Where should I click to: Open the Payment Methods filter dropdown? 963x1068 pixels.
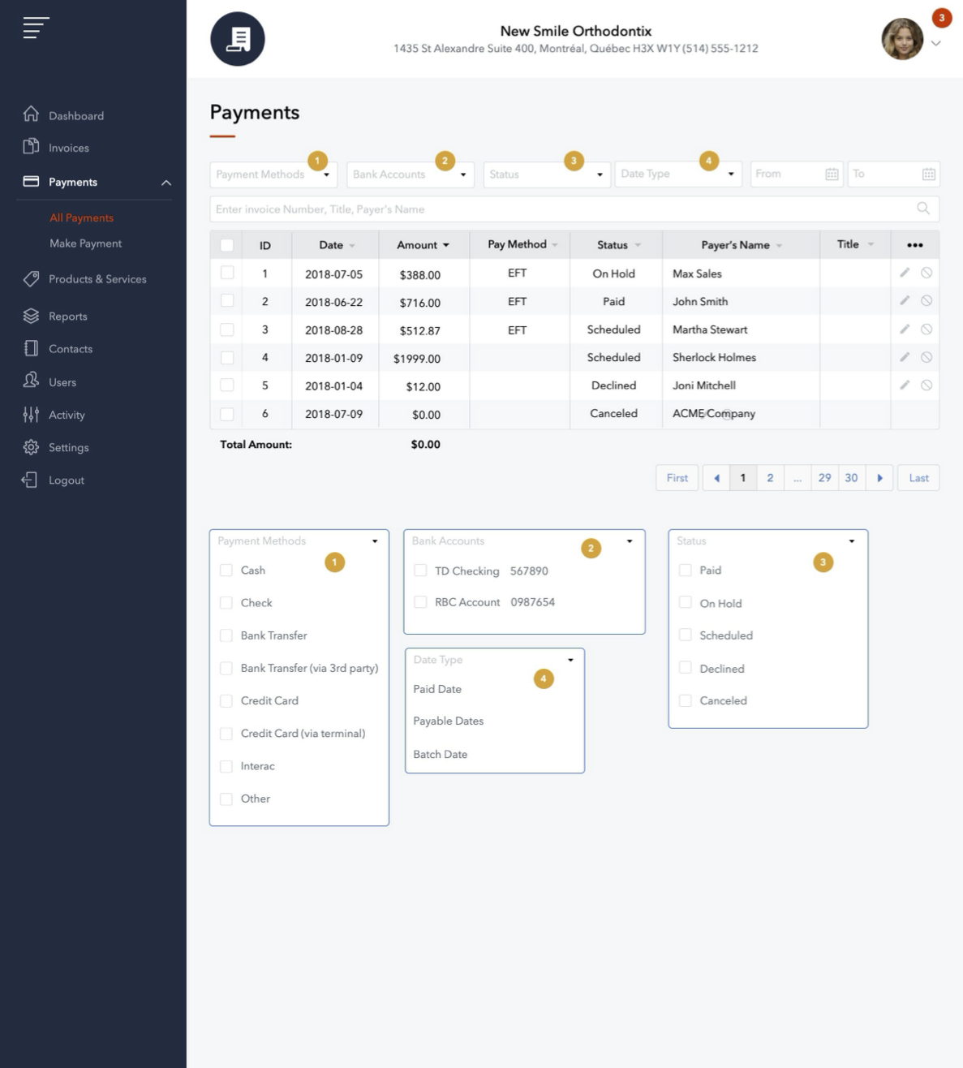[x=273, y=174]
